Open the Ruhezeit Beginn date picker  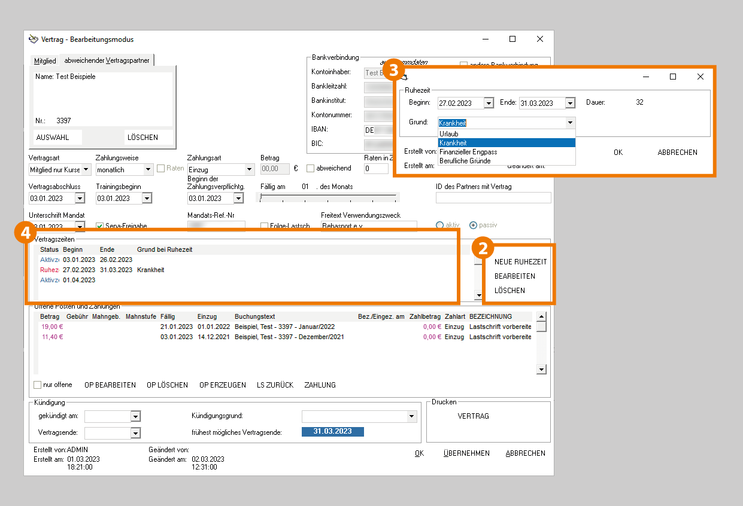click(489, 103)
